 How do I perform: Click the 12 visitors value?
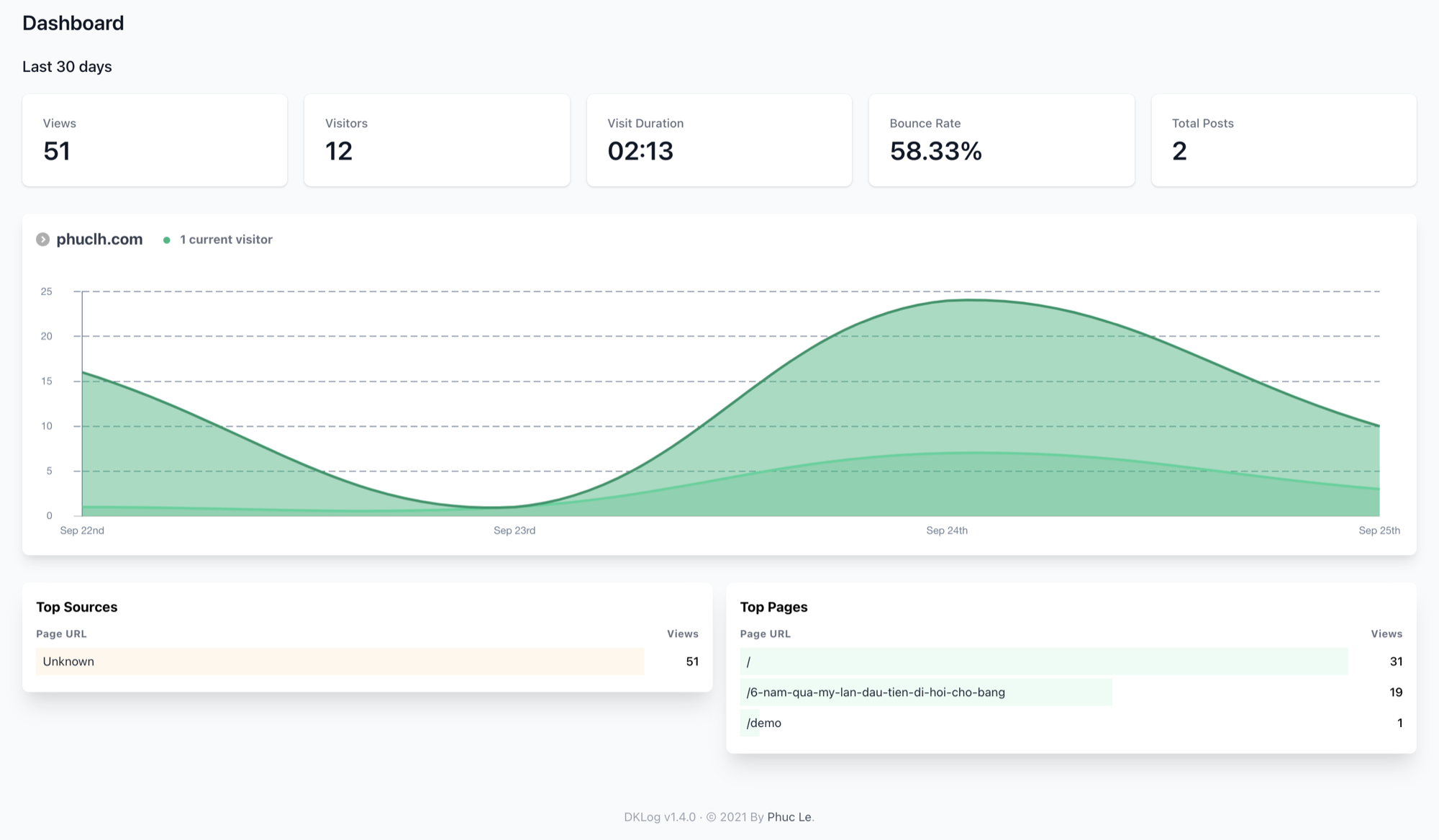[339, 151]
